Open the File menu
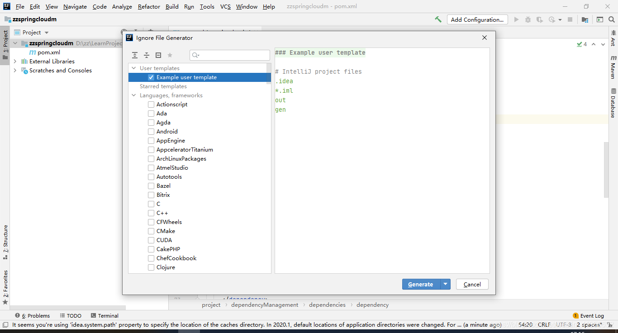 (20, 6)
